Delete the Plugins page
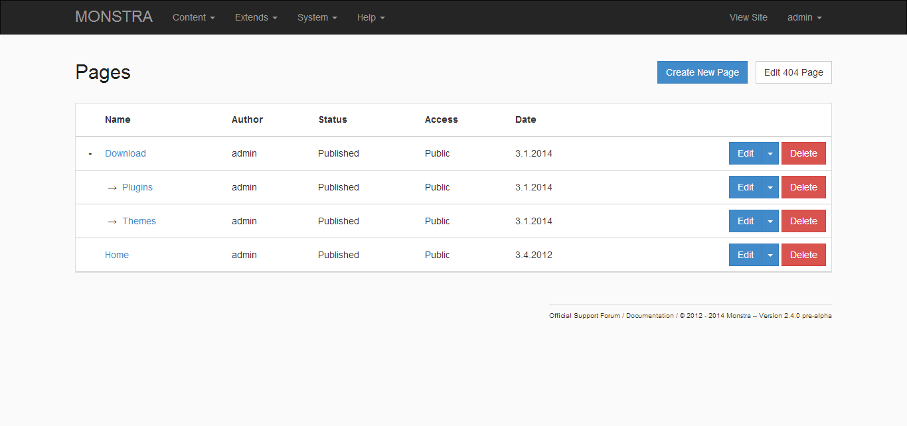 [803, 187]
